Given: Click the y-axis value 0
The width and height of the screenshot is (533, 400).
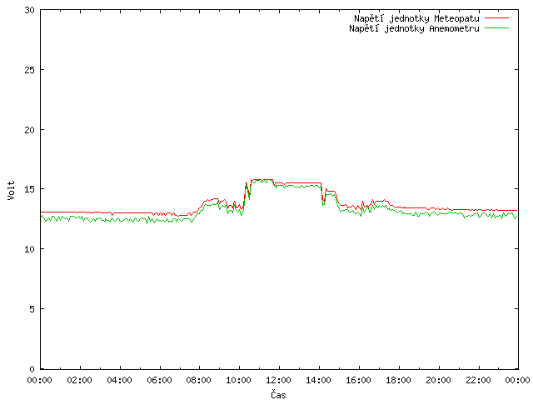Looking at the screenshot, I should (x=32, y=368).
